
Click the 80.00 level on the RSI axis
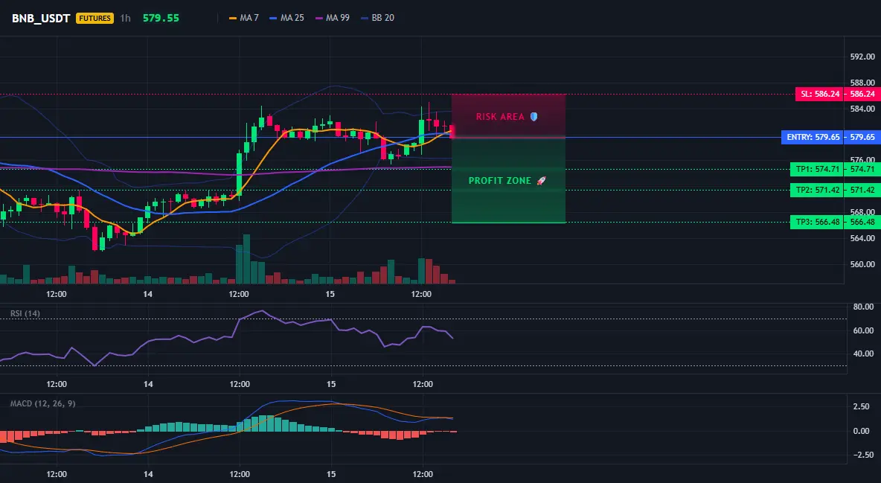(863, 307)
